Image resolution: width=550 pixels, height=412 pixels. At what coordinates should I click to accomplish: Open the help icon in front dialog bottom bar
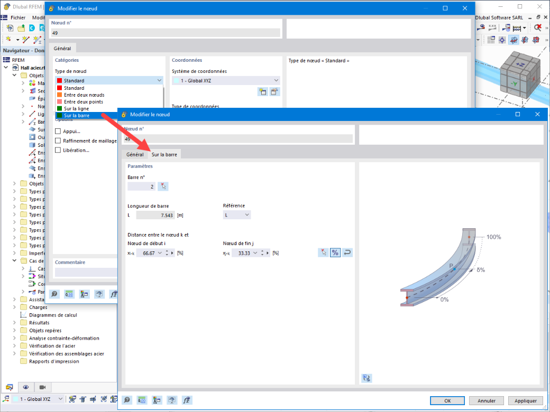tap(127, 400)
